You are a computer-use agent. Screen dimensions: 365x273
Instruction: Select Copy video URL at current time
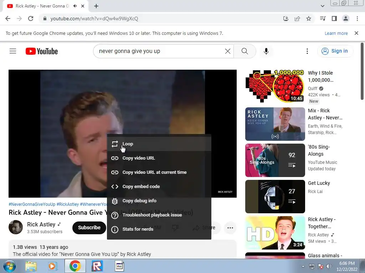click(159, 172)
